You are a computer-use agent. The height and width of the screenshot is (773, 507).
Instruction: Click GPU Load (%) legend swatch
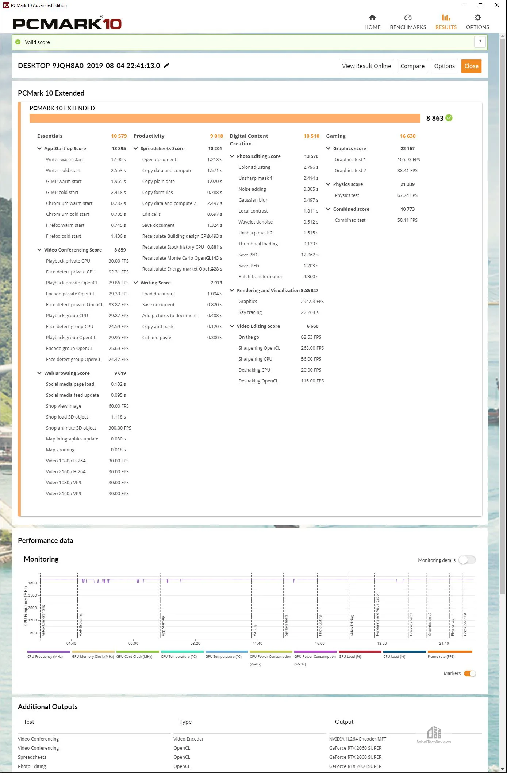(360, 652)
